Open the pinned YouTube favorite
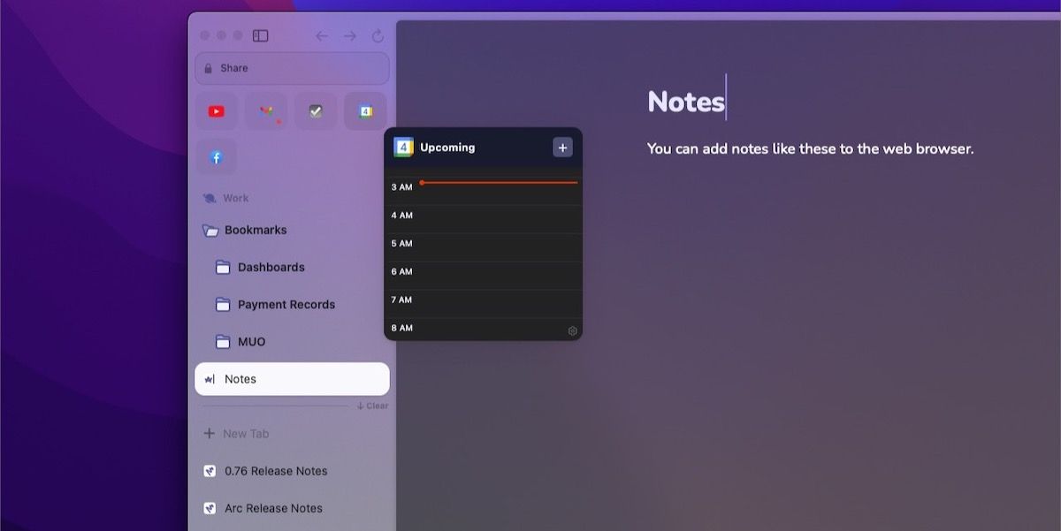 pos(217,111)
